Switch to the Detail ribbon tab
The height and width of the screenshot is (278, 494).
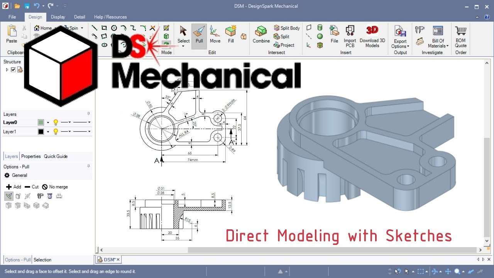80,17
